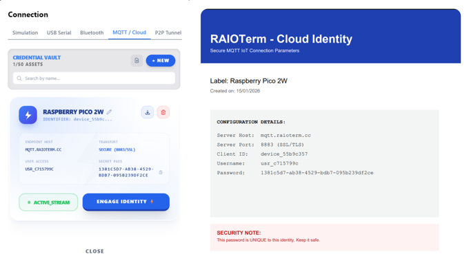Viewport: 469px width, 263px height.
Task: Click the 1/50 ASSETS counter
Action: coord(28,65)
